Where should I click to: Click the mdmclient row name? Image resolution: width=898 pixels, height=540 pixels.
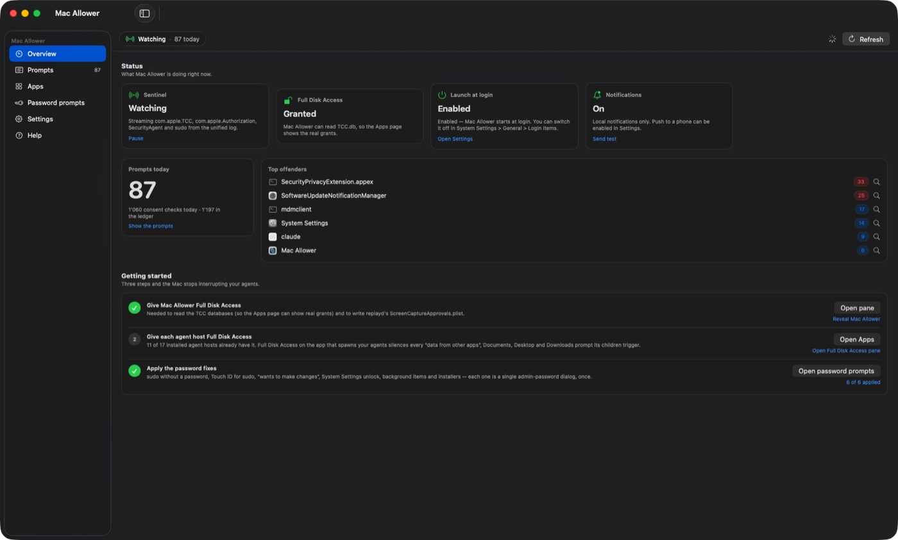296,210
